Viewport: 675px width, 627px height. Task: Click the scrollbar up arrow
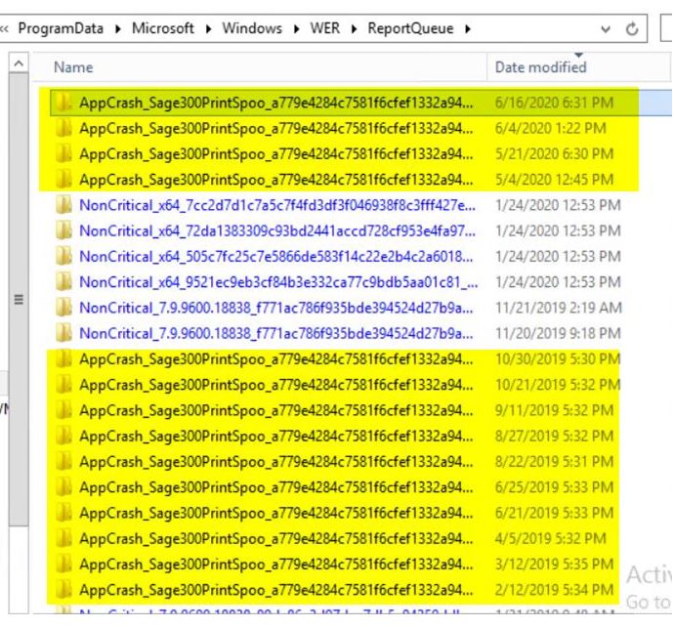tap(19, 63)
